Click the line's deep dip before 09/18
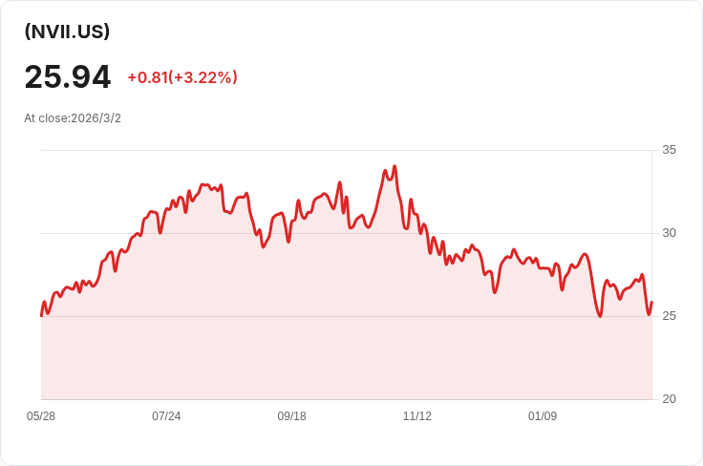Viewport: 703px width, 466px height. click(x=264, y=246)
